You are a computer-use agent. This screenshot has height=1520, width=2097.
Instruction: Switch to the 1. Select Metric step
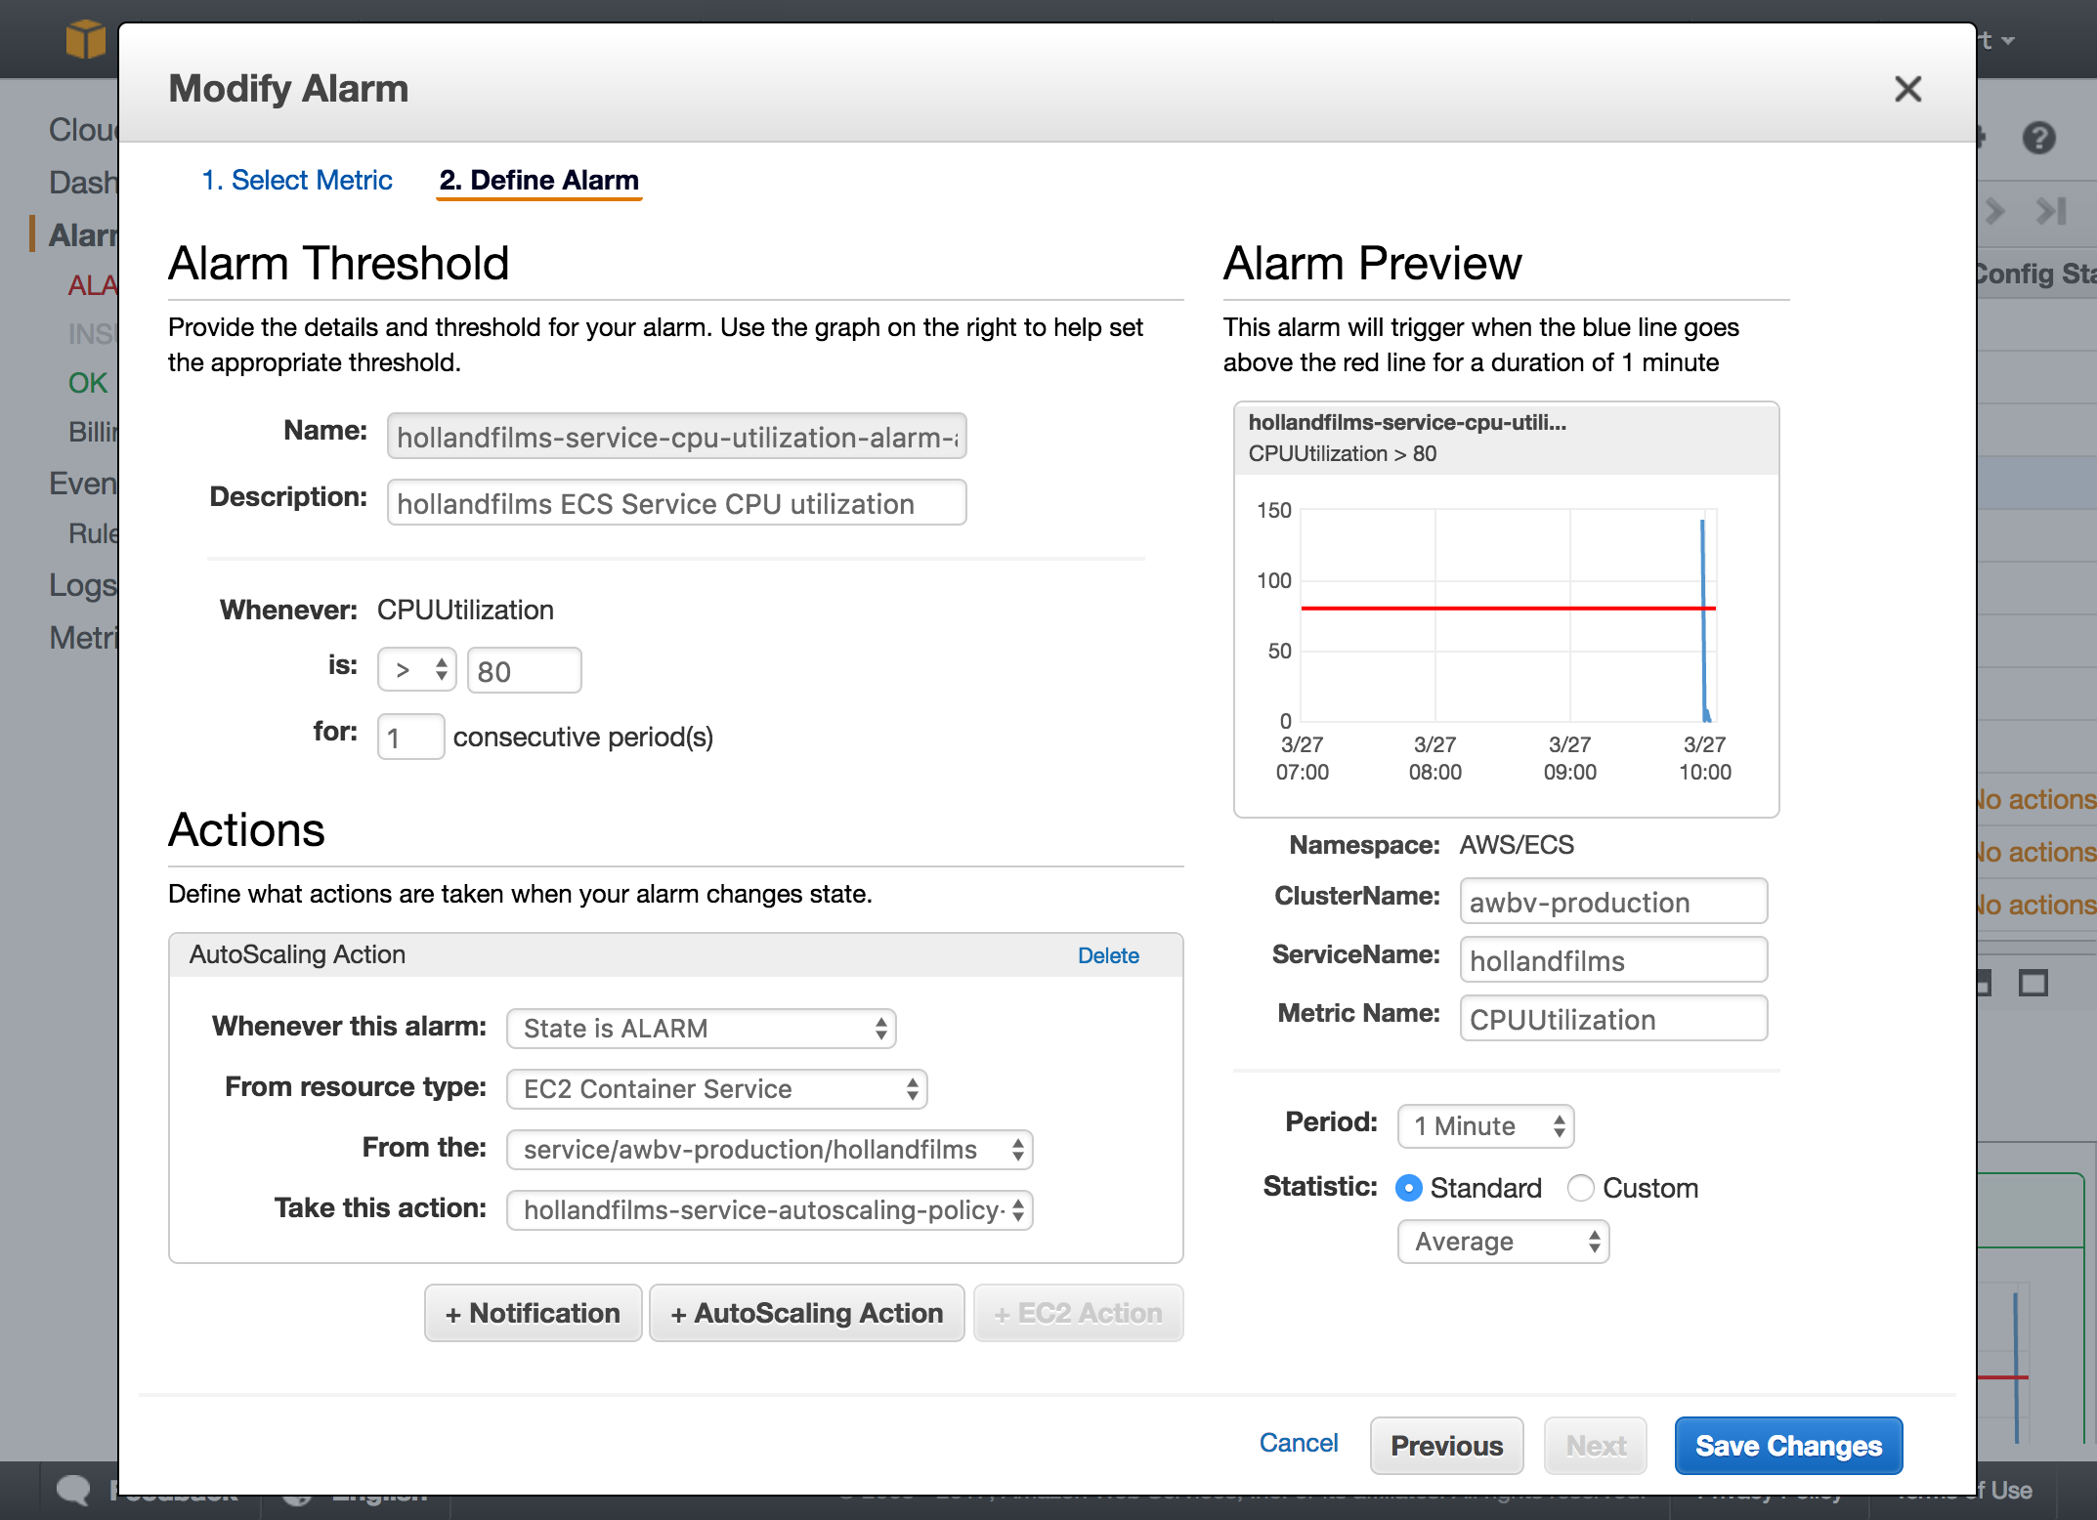click(x=297, y=180)
